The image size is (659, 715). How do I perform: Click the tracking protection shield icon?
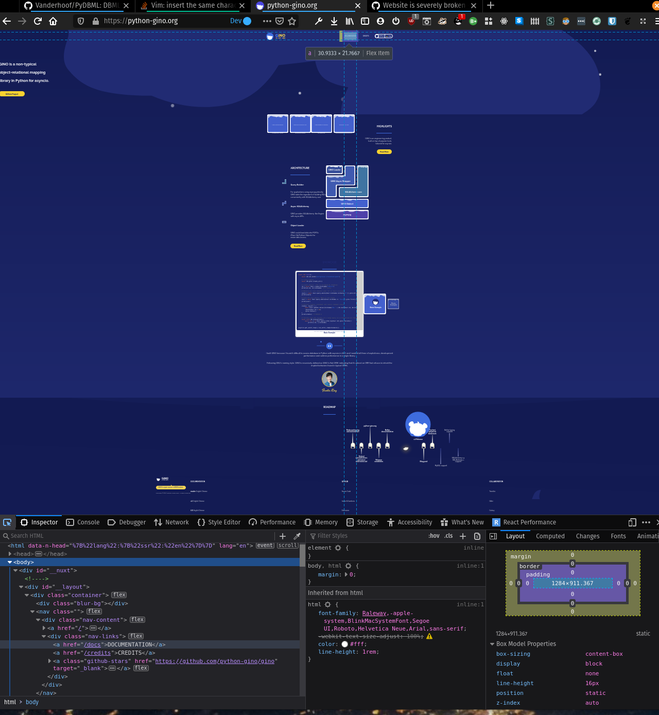[81, 21]
